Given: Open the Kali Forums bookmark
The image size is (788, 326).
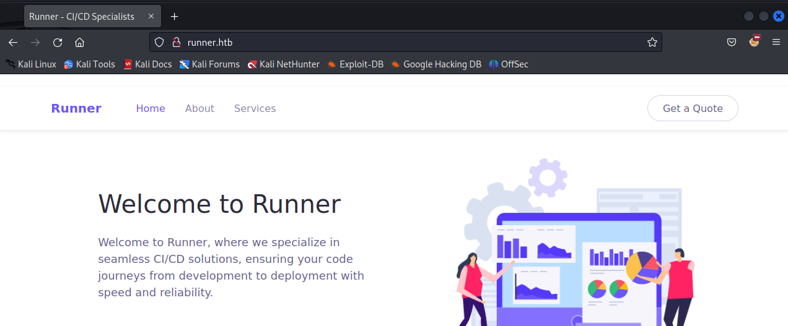Looking at the screenshot, I should [209, 64].
